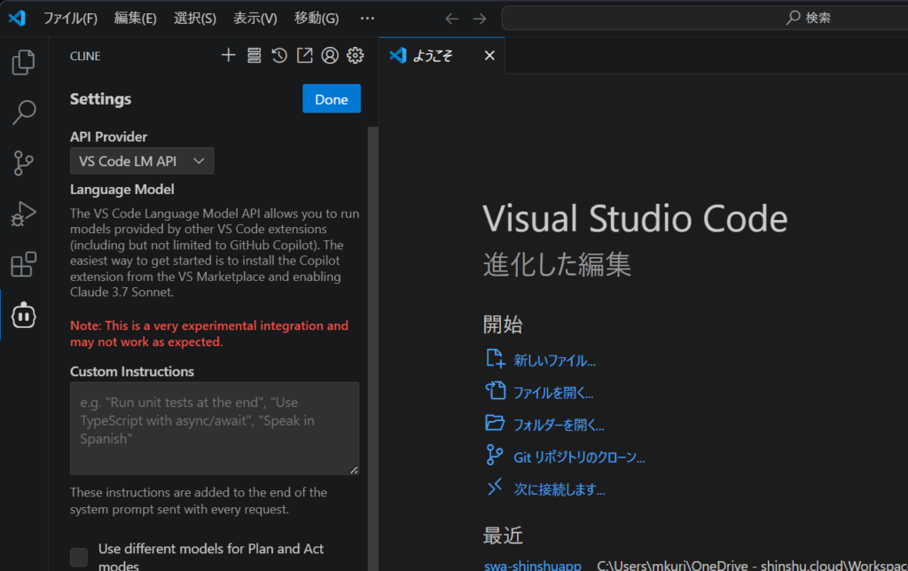Click the Git リポジトリのクローン... link

[x=579, y=458]
